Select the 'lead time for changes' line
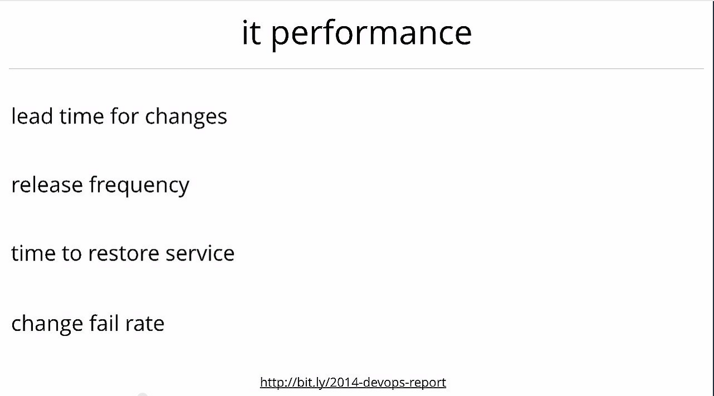The image size is (714, 396). 119,116
